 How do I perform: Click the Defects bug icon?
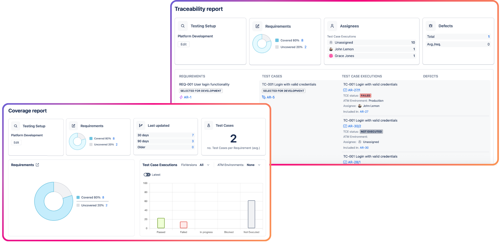430,26
